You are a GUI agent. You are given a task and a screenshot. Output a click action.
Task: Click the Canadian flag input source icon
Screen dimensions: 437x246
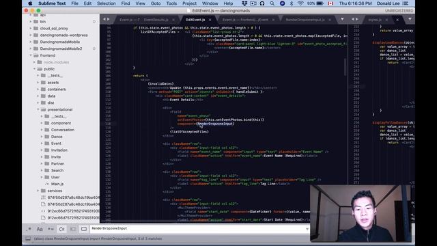coord(330,3)
